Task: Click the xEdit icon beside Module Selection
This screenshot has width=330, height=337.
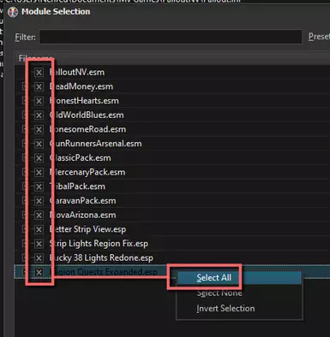Action: click(x=13, y=12)
